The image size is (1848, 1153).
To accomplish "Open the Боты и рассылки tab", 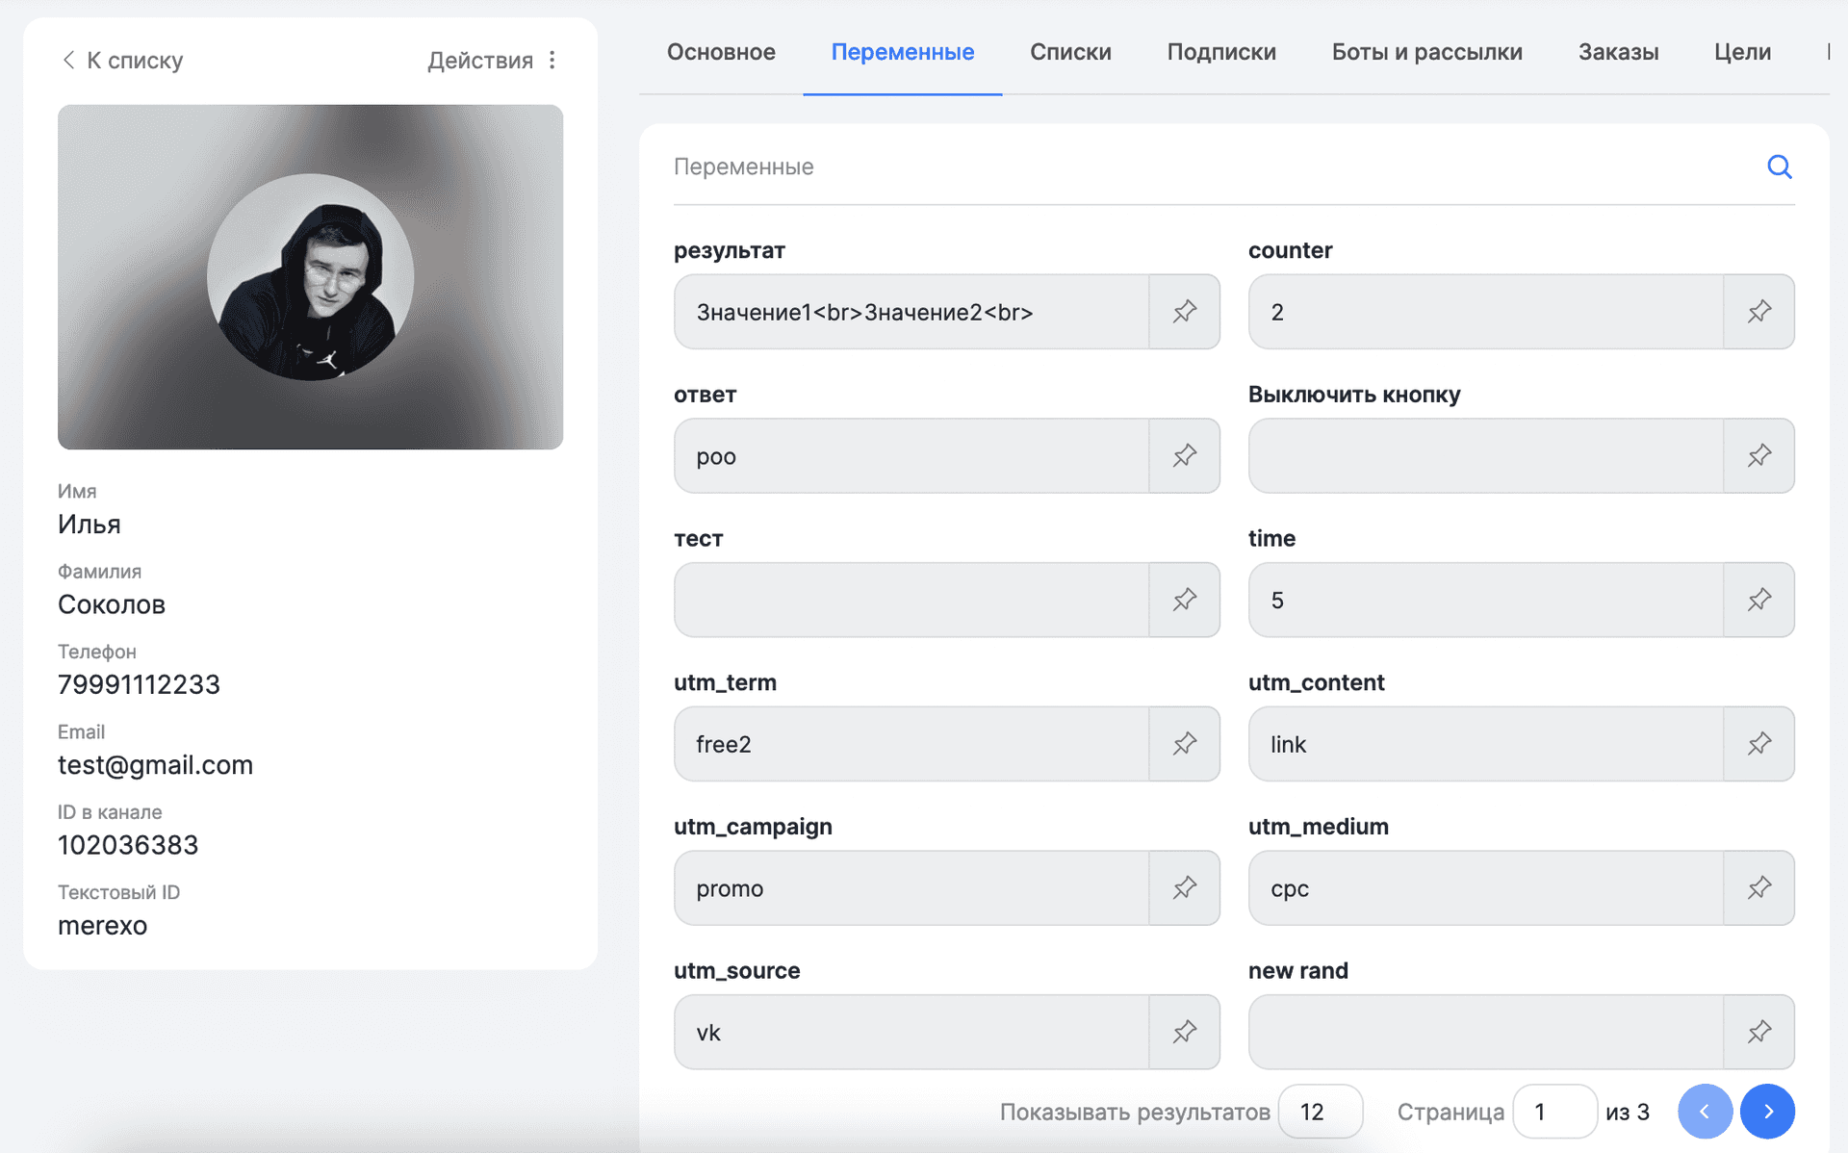I will pos(1426,52).
